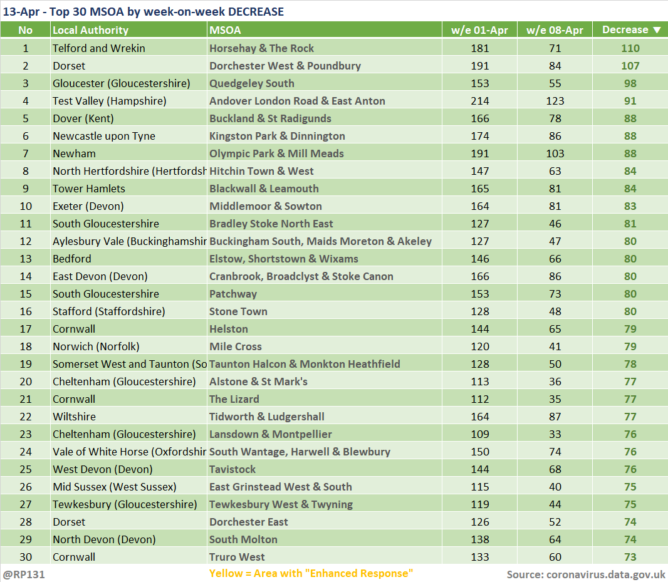Select cell 'Olympic Park & Mill Meads'
668x582 pixels.
(324, 153)
